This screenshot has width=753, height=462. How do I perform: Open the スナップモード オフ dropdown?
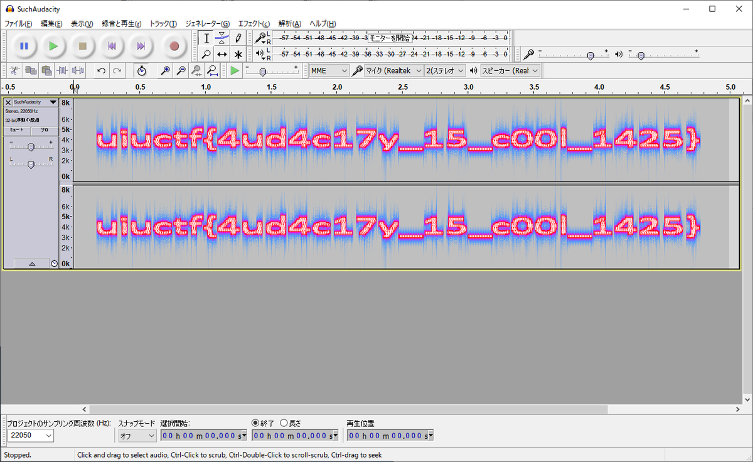click(137, 436)
